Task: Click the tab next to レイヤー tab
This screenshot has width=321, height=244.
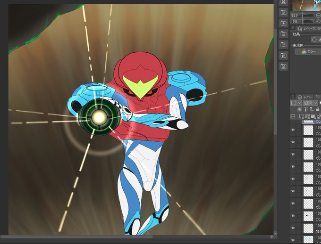Action: click(317, 97)
